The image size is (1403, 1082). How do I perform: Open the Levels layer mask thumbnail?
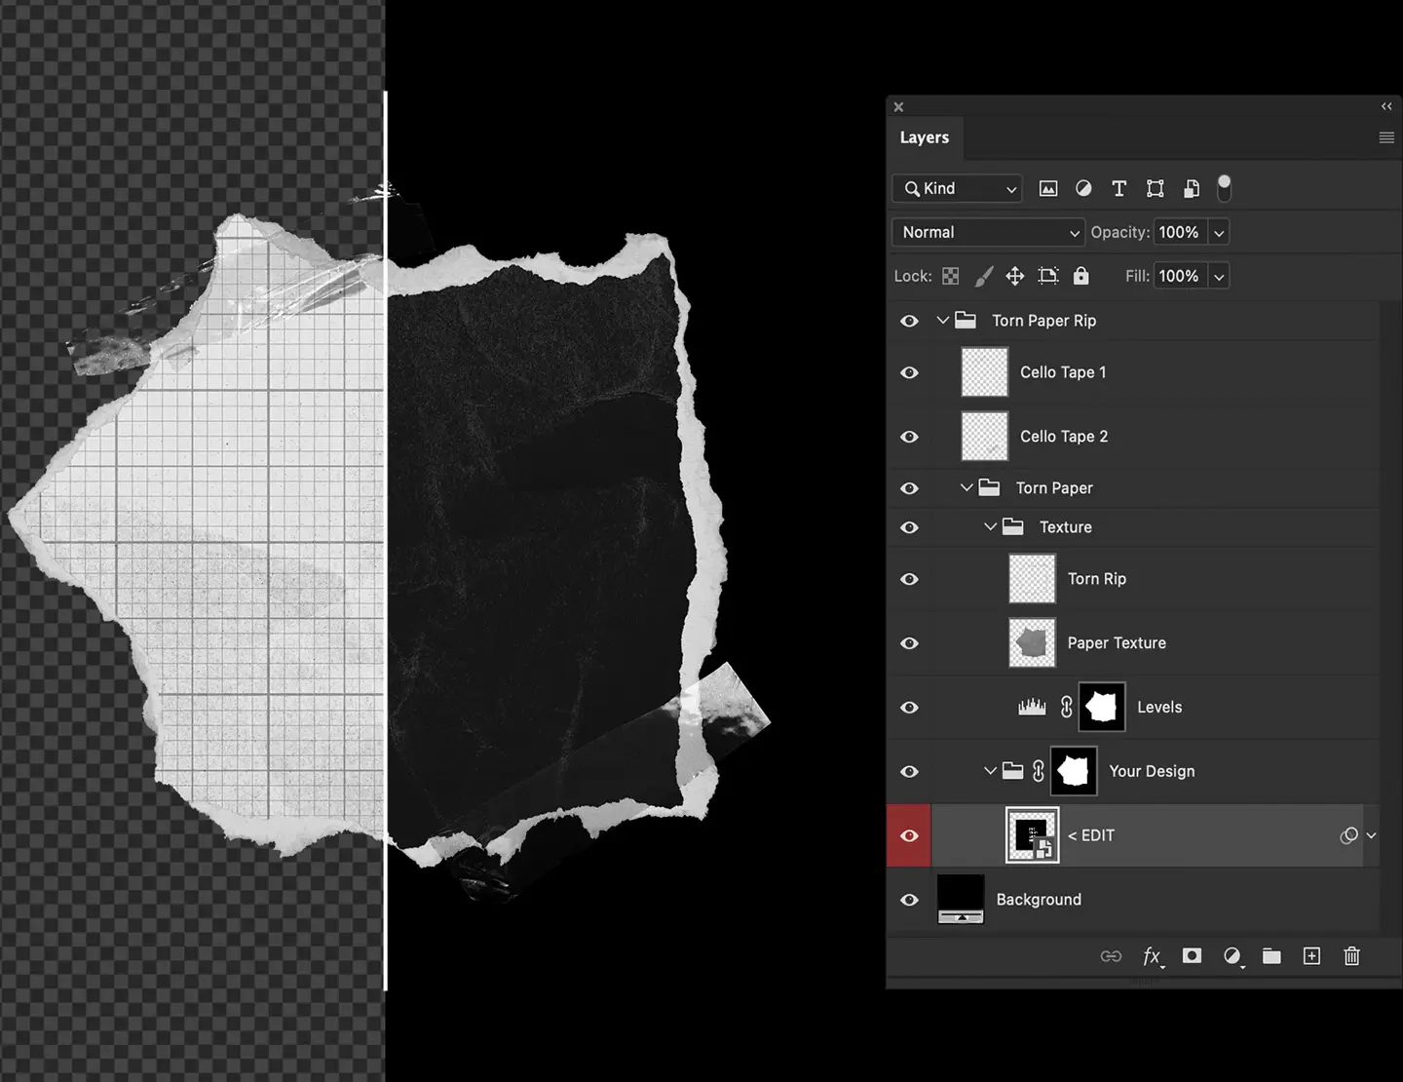pyautogui.click(x=1102, y=707)
